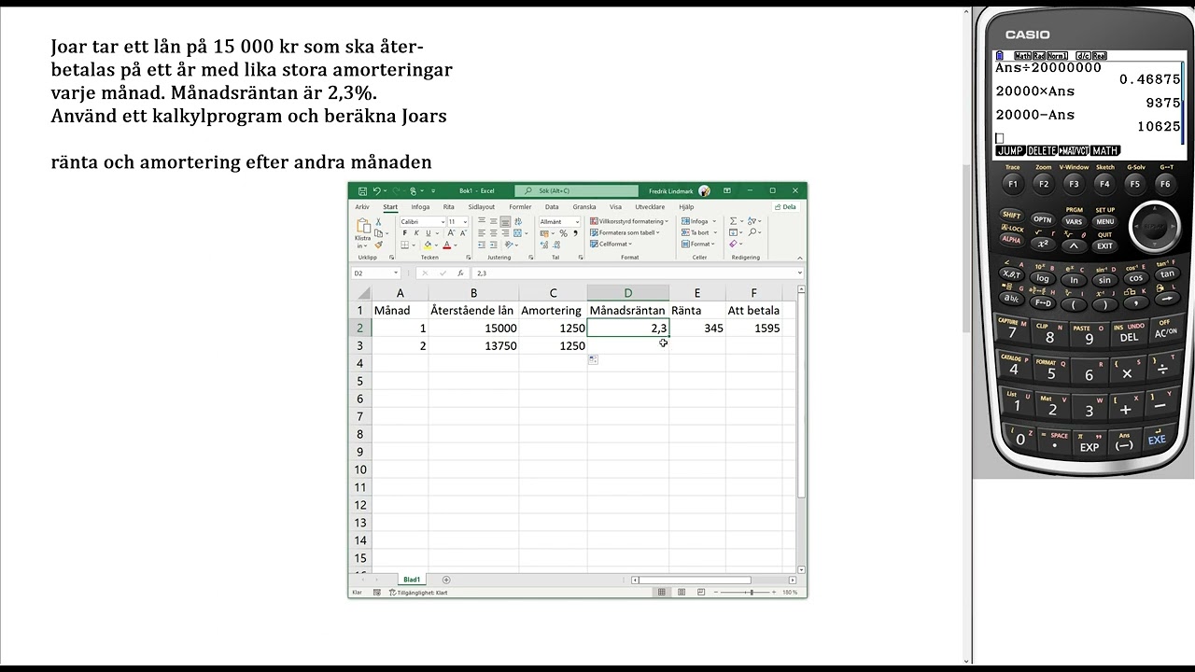The width and height of the screenshot is (1195, 672).
Task: Switch to Page Break Preview view
Action: [x=701, y=592]
